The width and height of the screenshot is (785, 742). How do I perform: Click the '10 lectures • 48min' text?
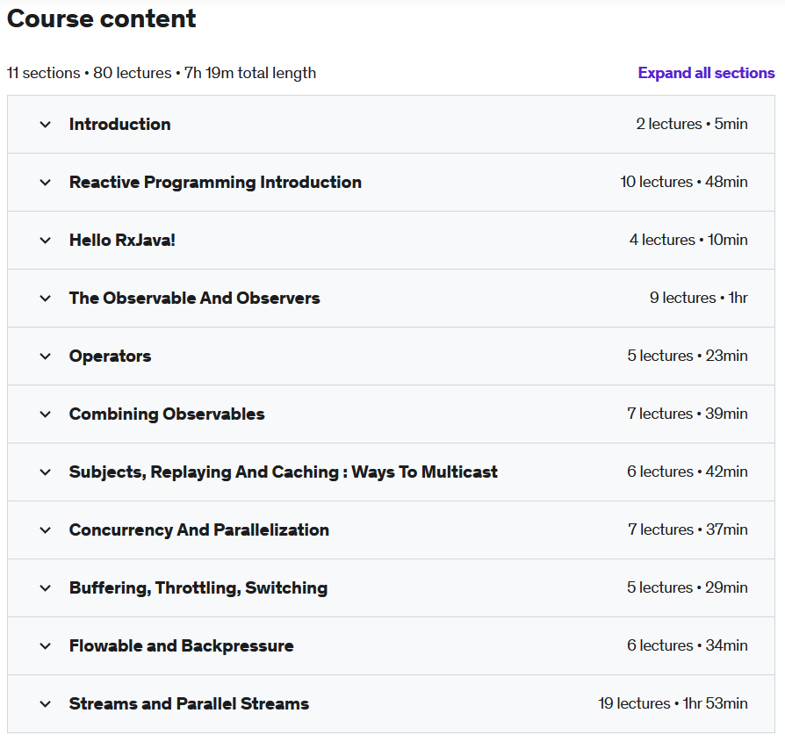pyautogui.click(x=684, y=182)
